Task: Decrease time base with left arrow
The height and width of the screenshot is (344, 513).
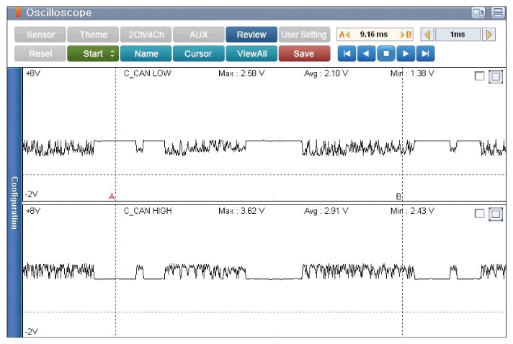Action: click(427, 35)
